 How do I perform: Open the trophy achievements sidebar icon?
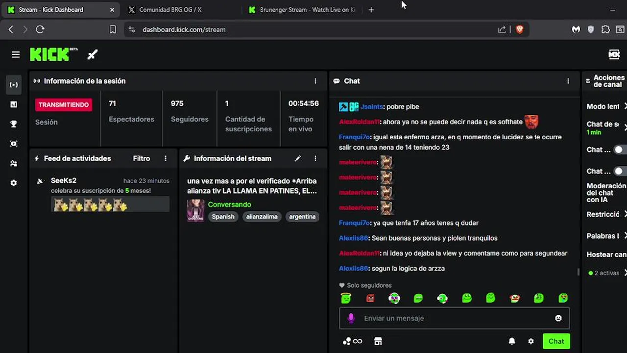click(x=14, y=124)
